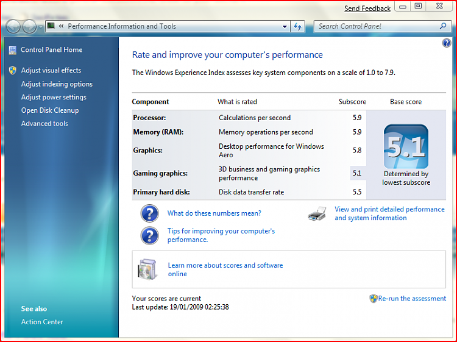Click question icon beside What do these numbers mean

(x=149, y=213)
